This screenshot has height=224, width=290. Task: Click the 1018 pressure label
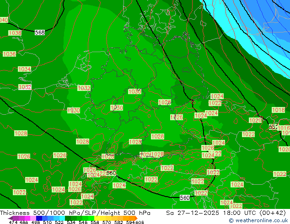tap(278, 110)
